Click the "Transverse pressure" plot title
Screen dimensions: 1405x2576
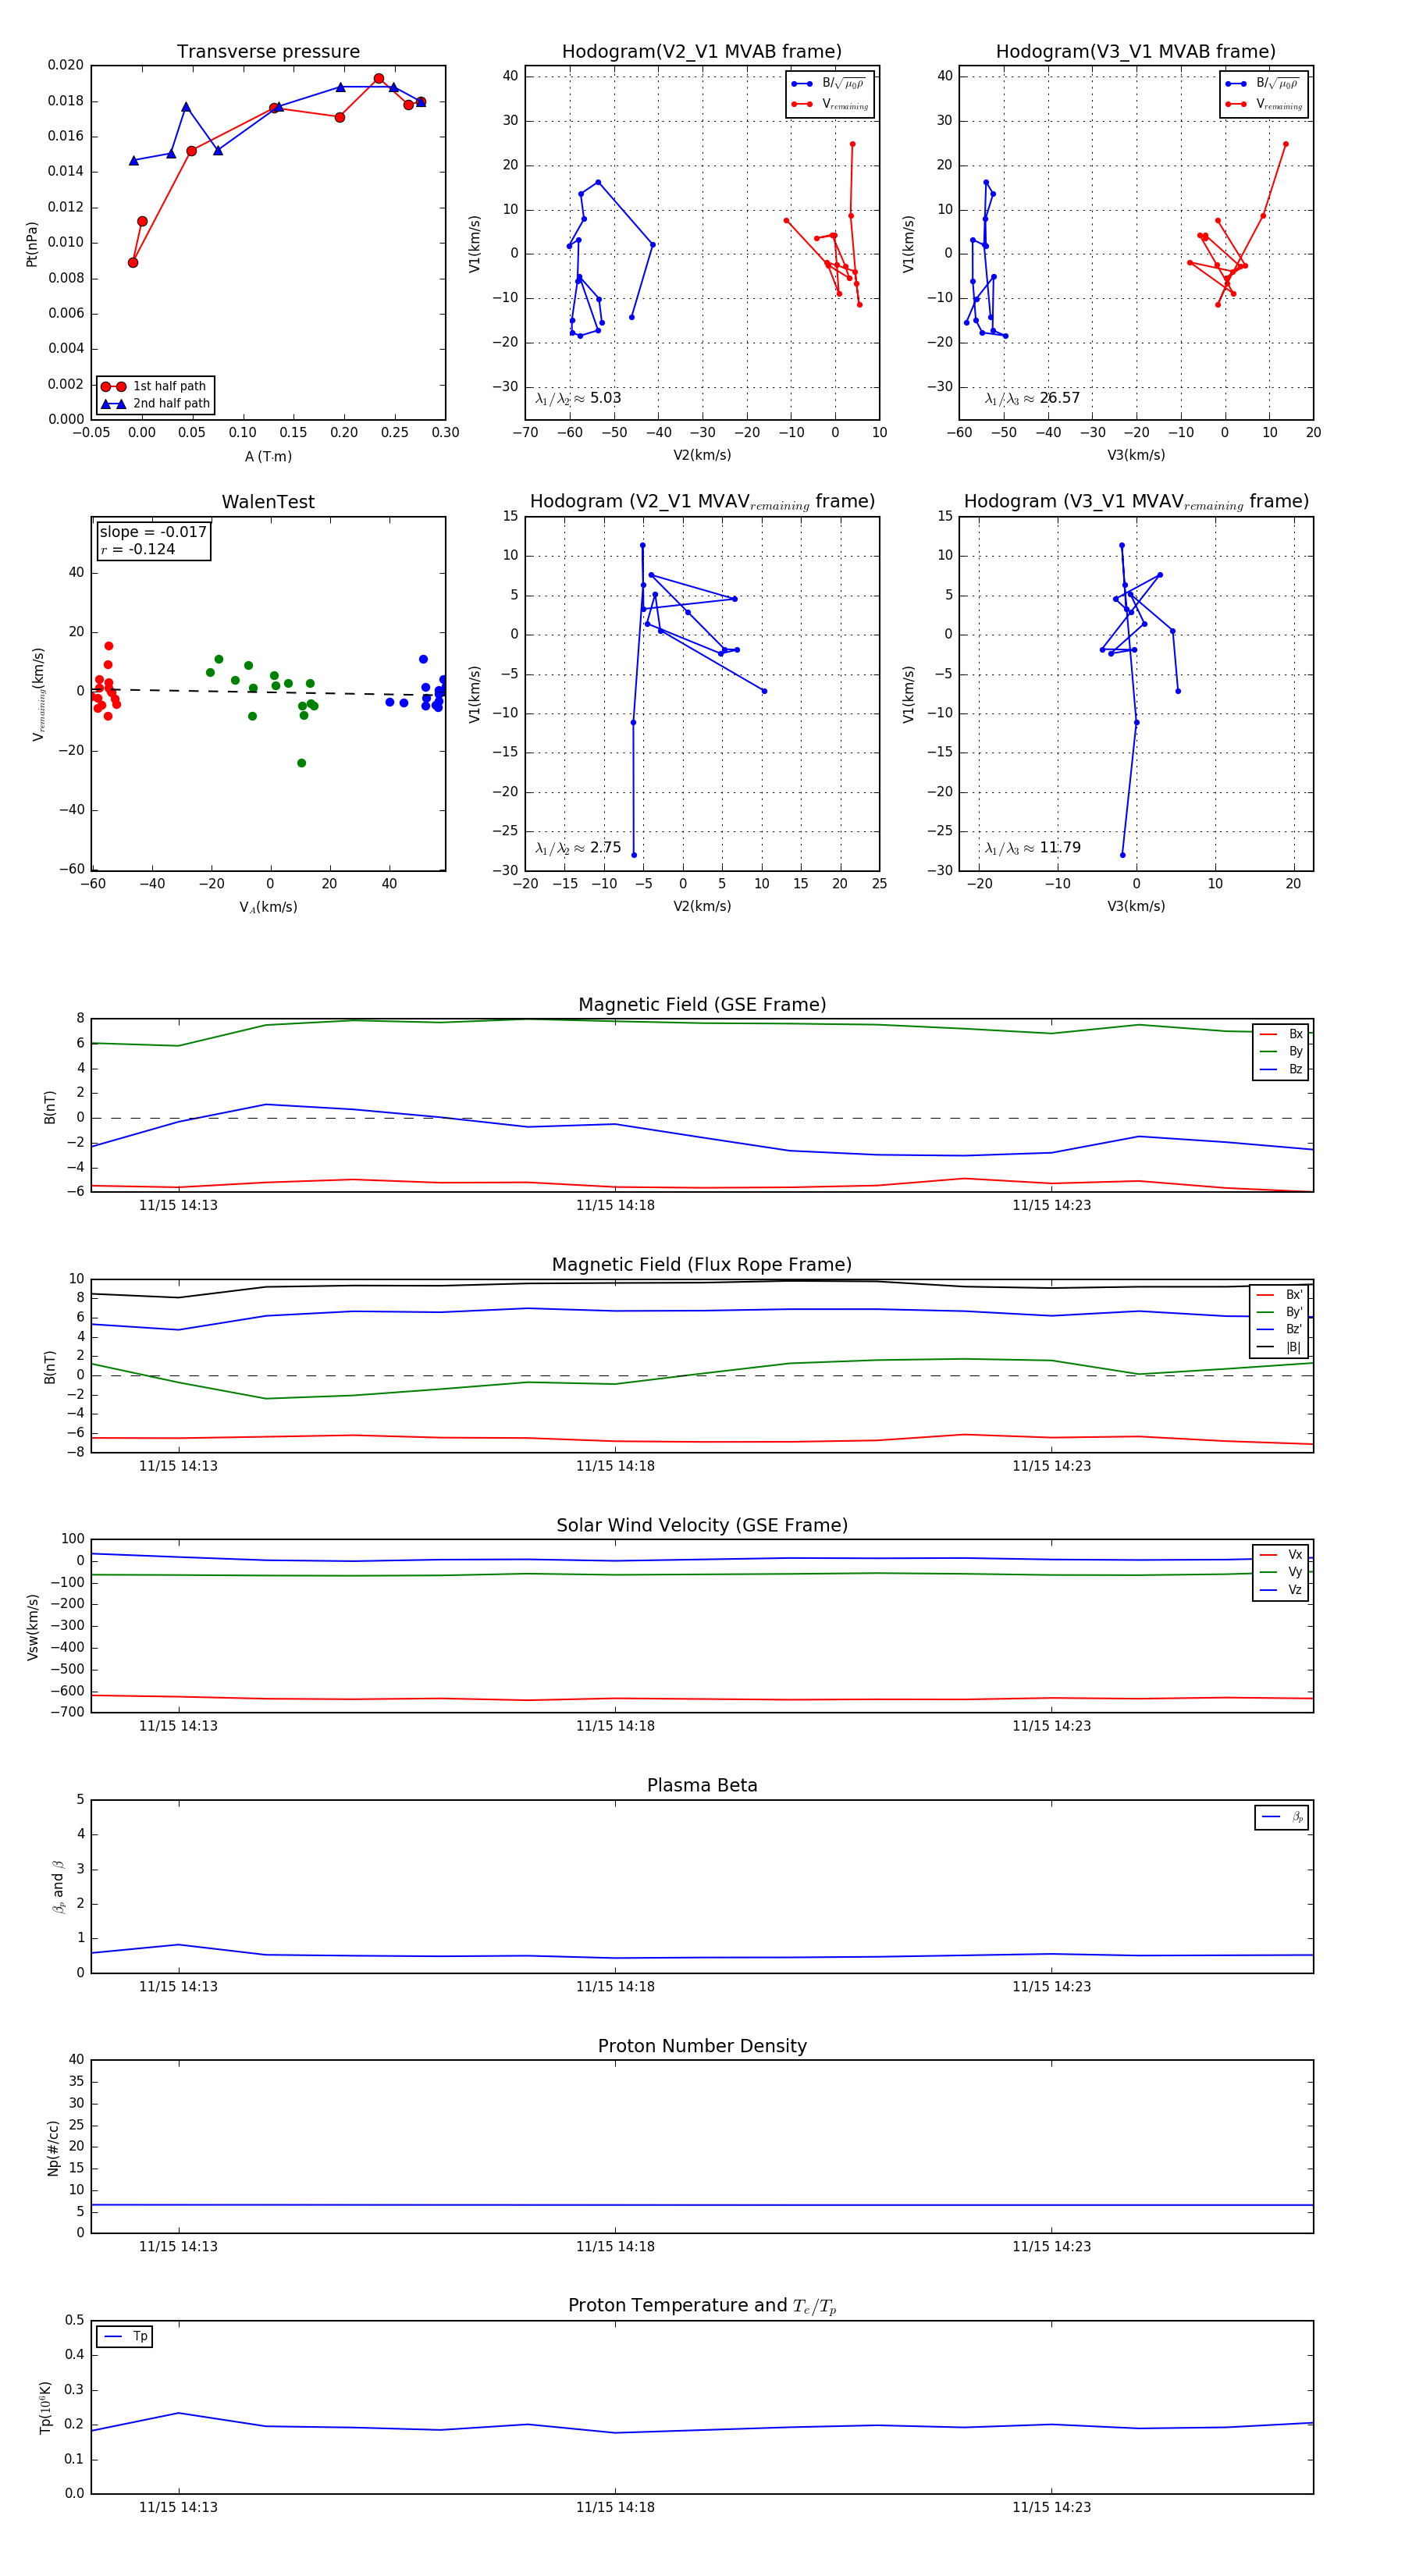(x=268, y=52)
